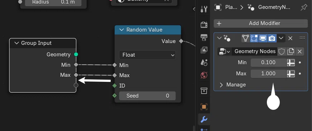Screen dimensions: 312x131
Task: Click the Geometry output socket on Group Input
Action: [x=76, y=55]
